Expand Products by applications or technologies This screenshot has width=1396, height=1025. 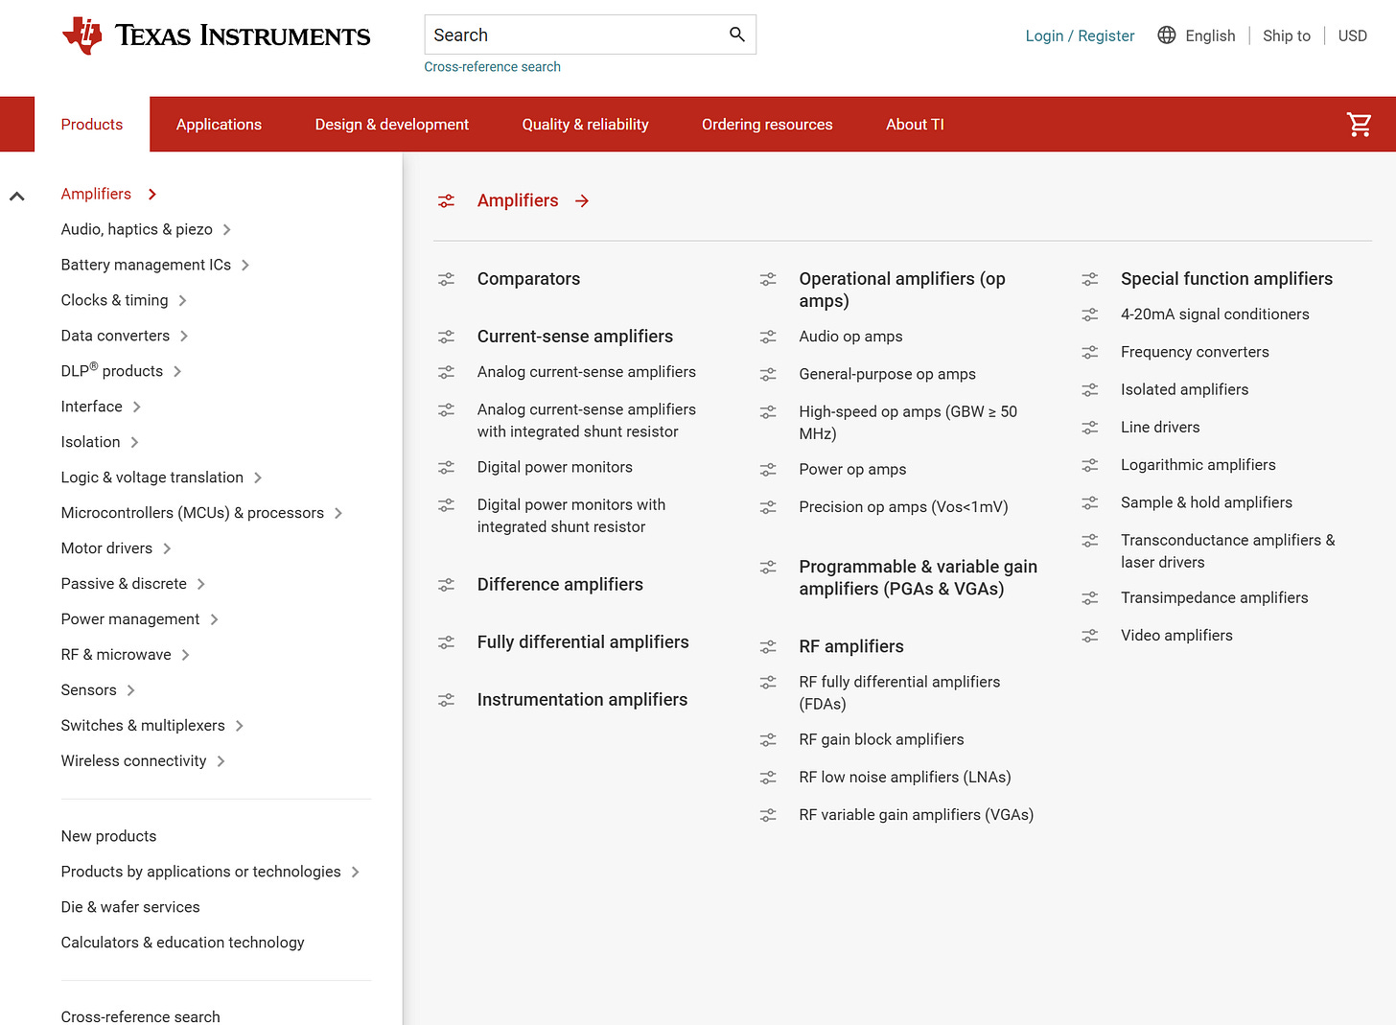[356, 872]
